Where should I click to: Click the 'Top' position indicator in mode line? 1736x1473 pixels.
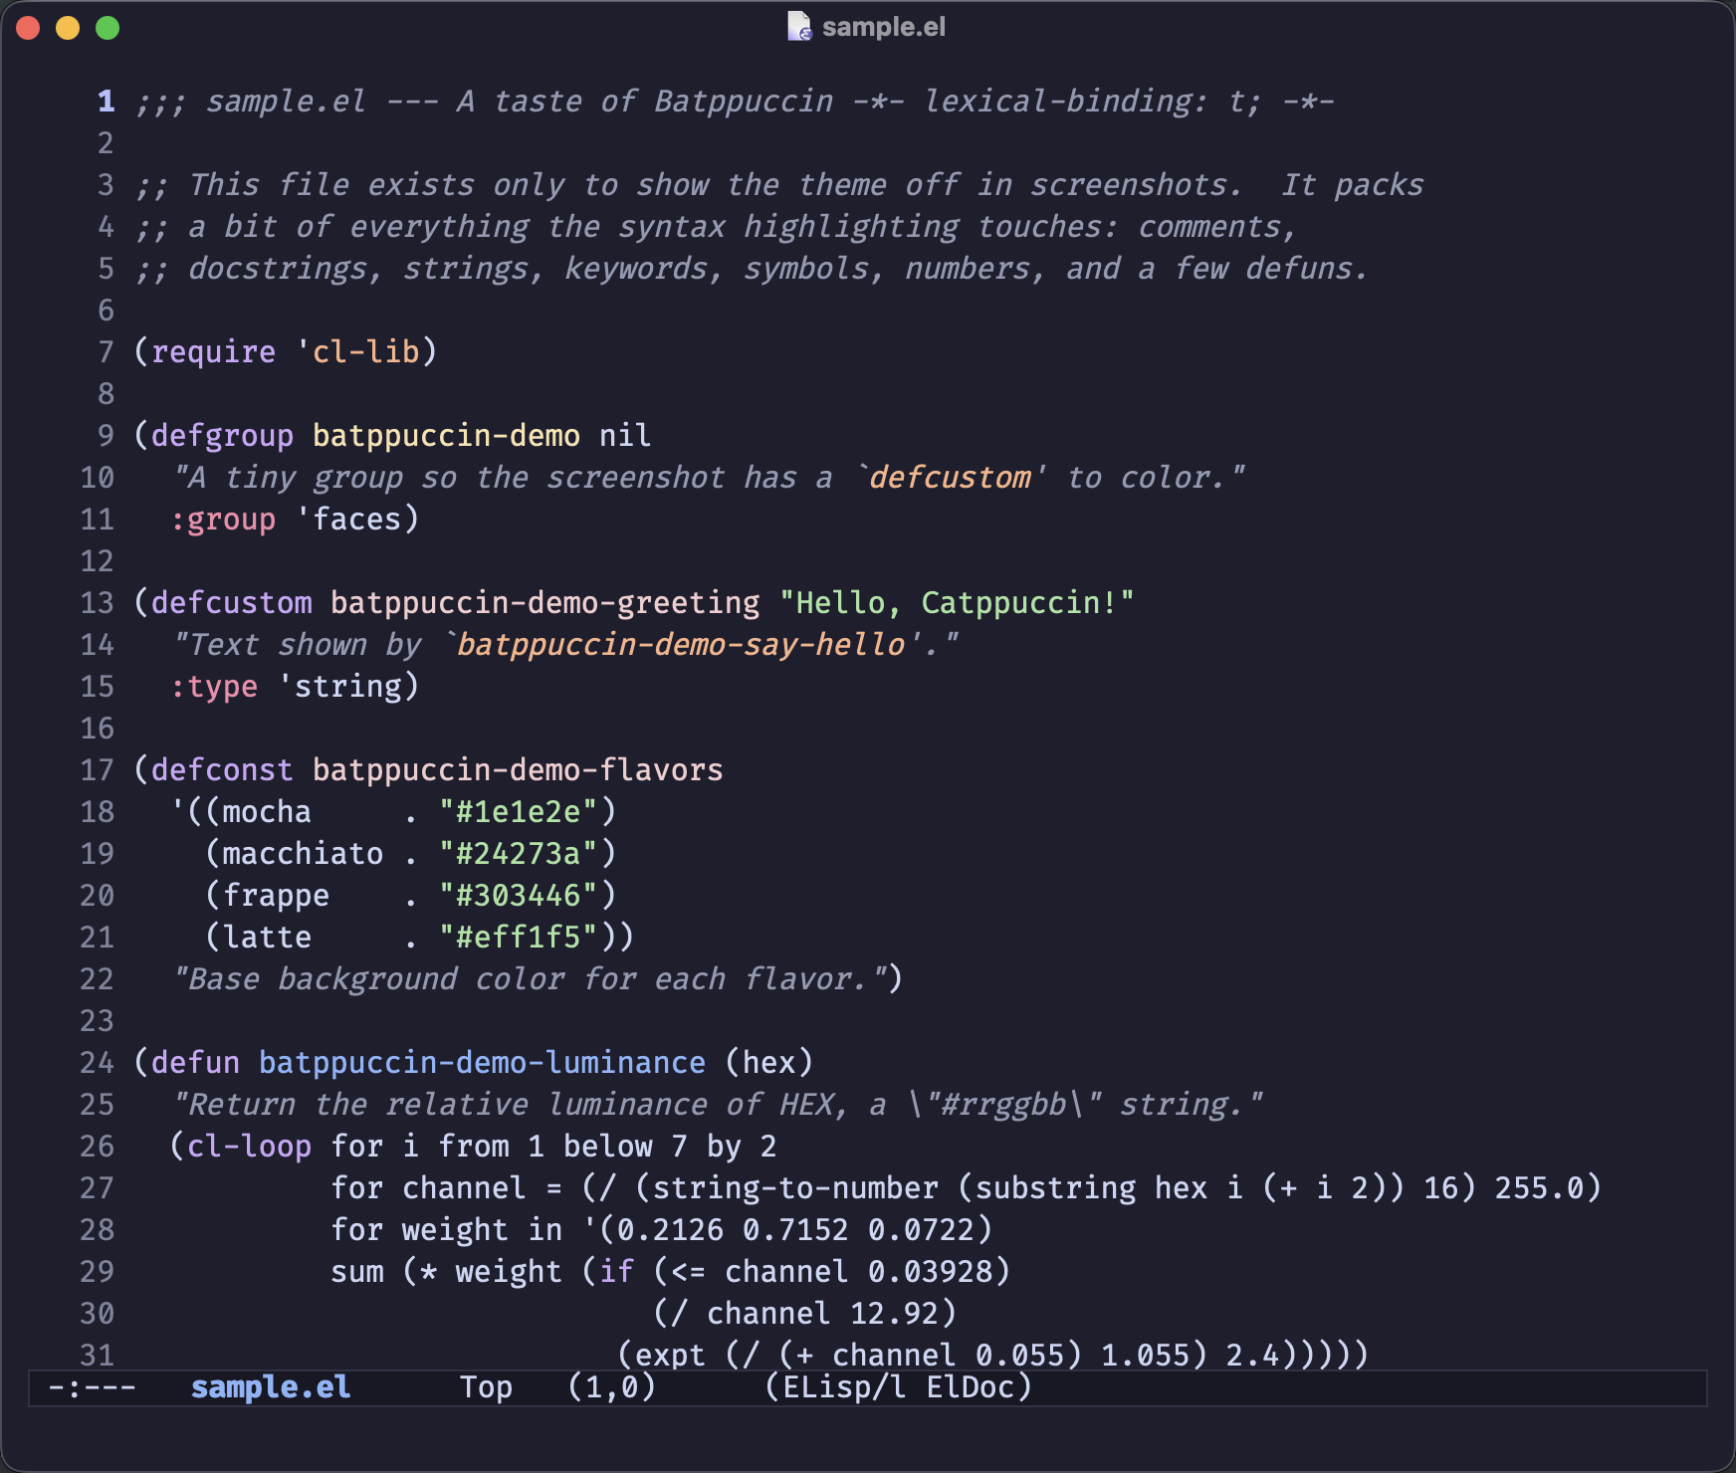click(x=486, y=1387)
